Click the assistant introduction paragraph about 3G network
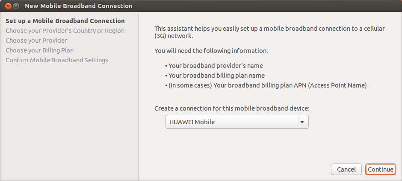 (x=269, y=32)
